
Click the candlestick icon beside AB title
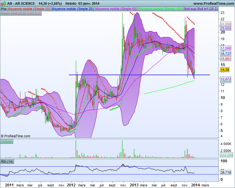click(x=3, y=3)
